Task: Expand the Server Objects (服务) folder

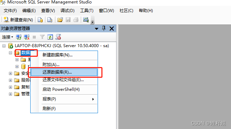Action: (10, 80)
